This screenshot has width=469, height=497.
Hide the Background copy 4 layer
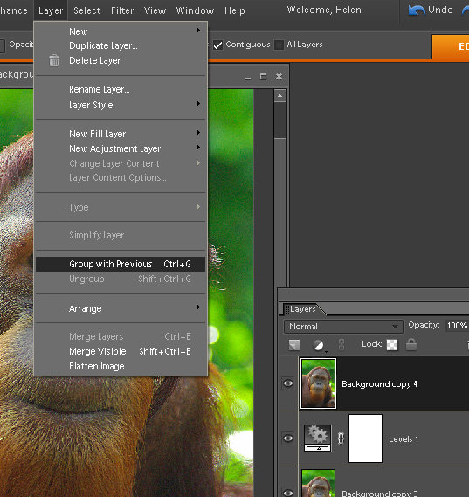[288, 383]
